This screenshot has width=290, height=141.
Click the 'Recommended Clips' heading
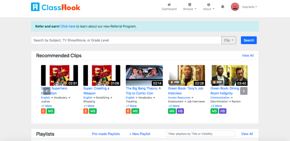click(59, 55)
